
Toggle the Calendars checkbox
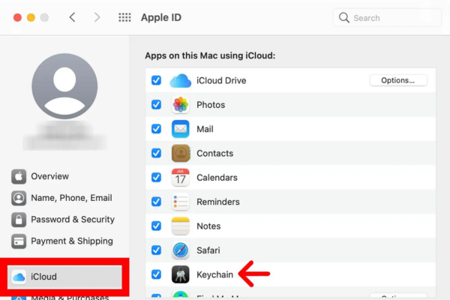[156, 178]
